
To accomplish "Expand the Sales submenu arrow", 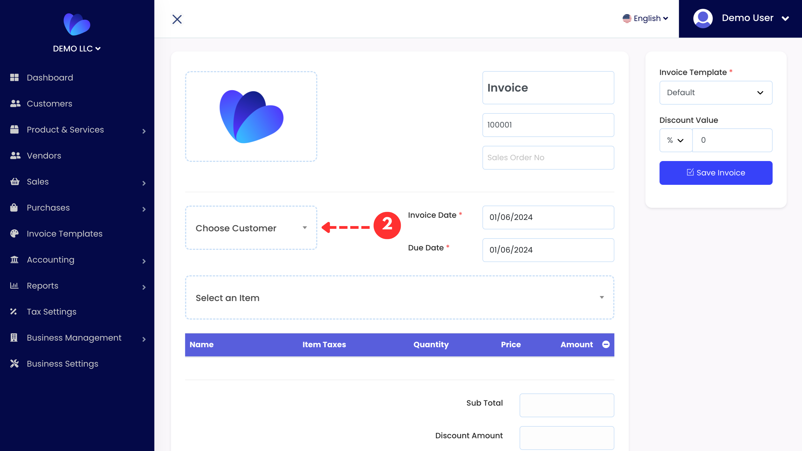I will [144, 183].
